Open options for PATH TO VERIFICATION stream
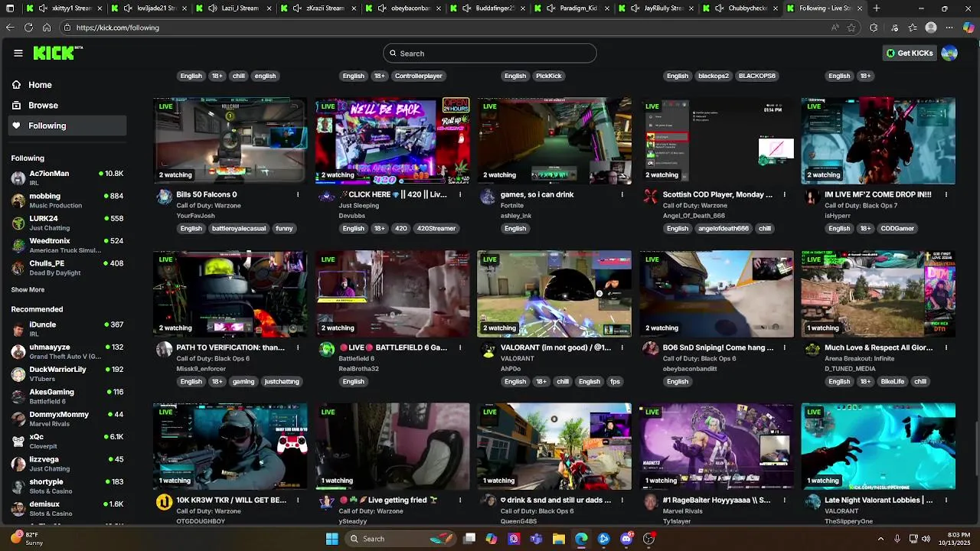The height and width of the screenshot is (551, 980). (x=298, y=348)
